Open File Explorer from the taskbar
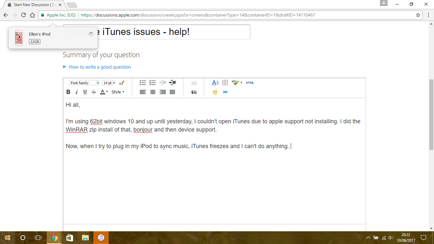Screen dimensions: 434x244 (x=85, y=238)
